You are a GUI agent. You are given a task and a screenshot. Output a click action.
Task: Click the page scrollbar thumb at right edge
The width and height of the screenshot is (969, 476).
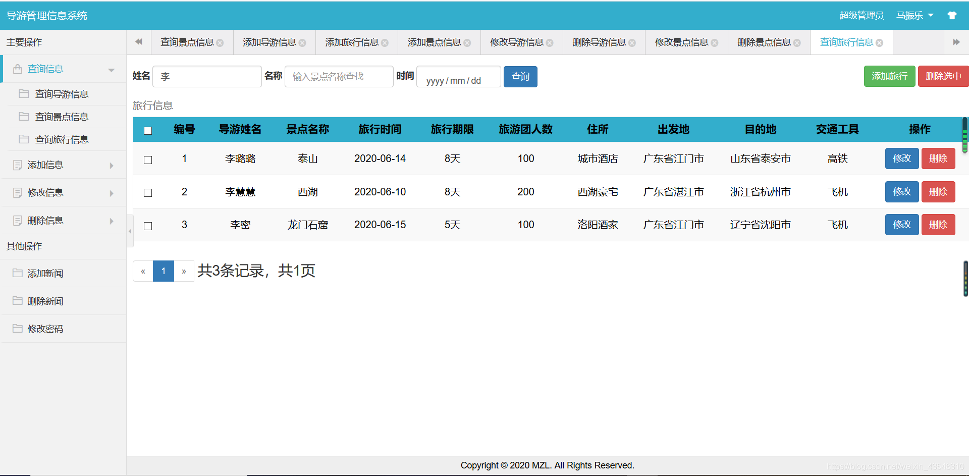coord(965,279)
